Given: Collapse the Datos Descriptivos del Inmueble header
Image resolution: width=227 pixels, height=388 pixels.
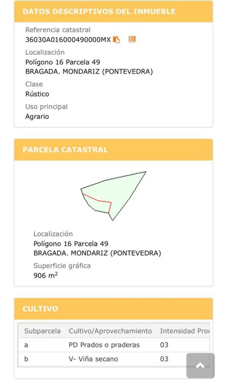Looking at the screenshot, I should (x=113, y=12).
